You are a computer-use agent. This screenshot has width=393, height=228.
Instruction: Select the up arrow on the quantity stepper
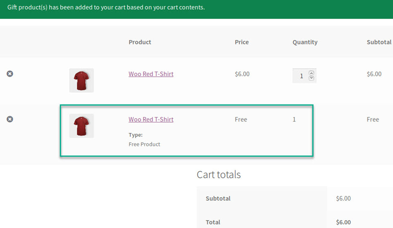pyautogui.click(x=312, y=73)
